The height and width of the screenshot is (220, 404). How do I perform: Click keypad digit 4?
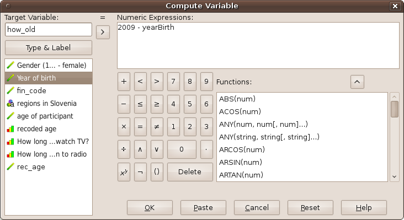coord(173,104)
